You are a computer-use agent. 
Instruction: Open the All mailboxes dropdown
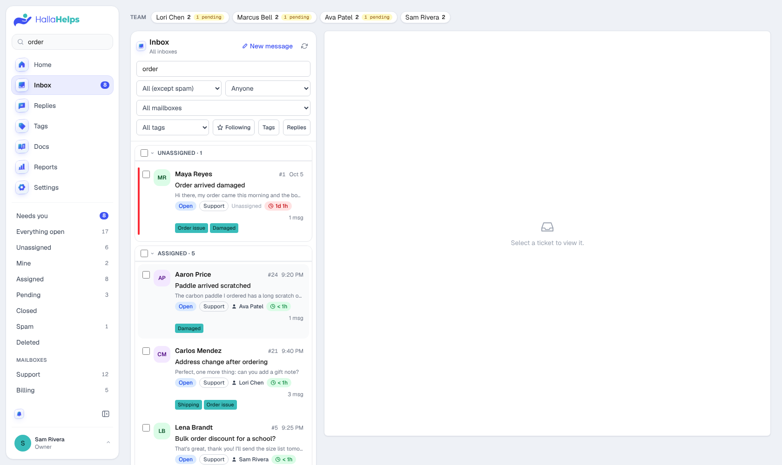(223, 108)
